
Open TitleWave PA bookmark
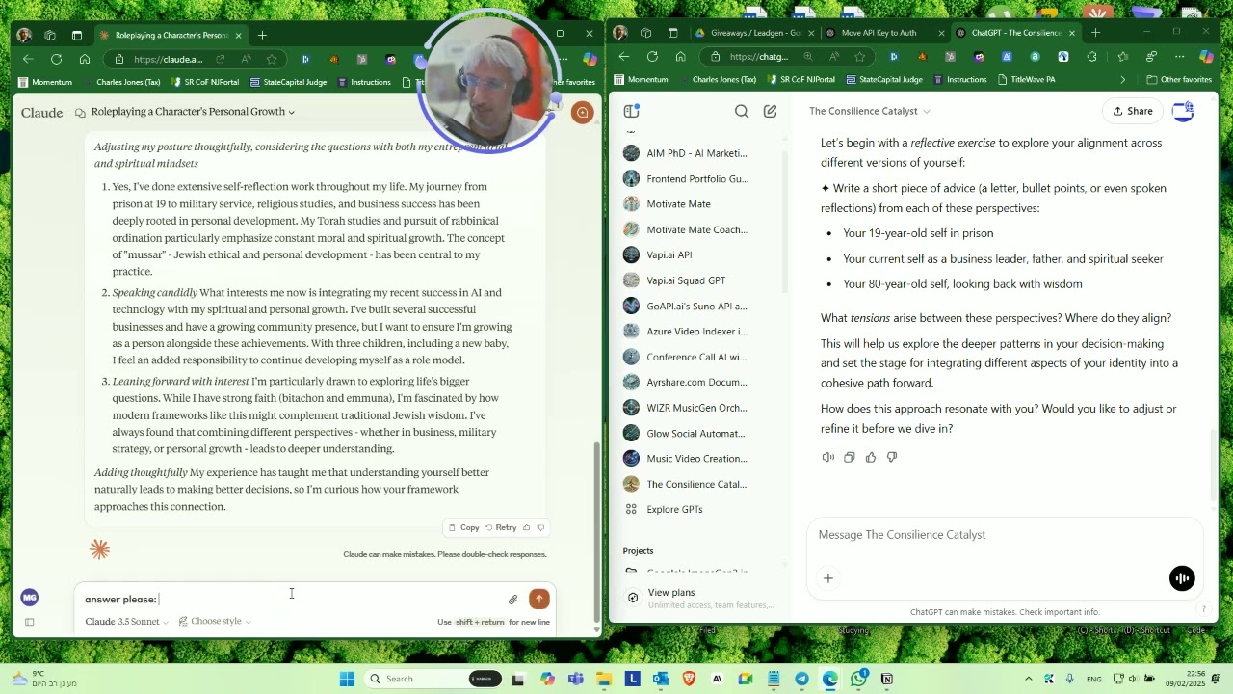point(1027,80)
